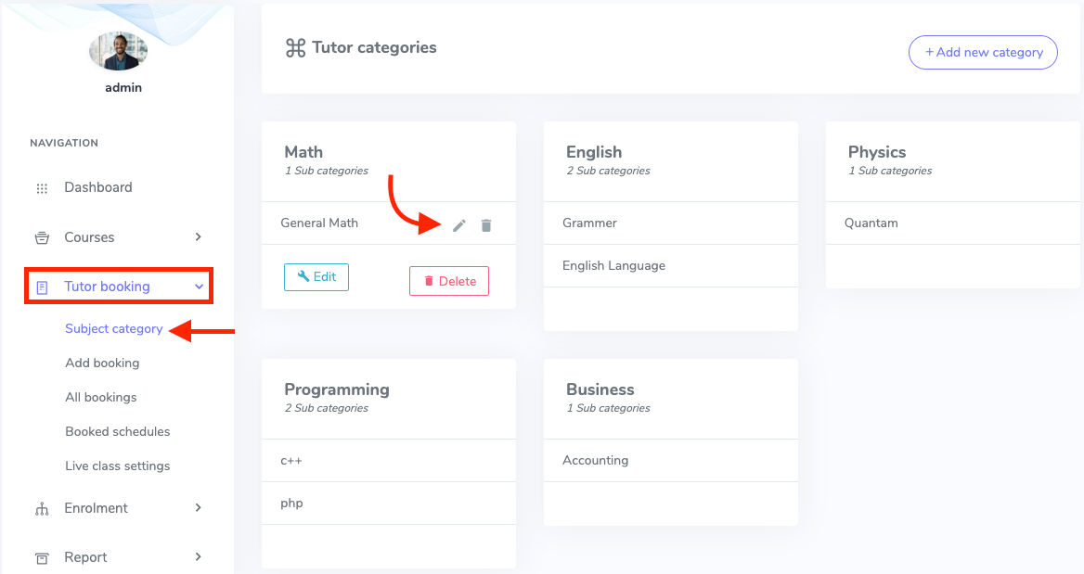This screenshot has width=1084, height=574.
Task: Click the command icon beside Tutor categories heading
Action: coord(294,47)
